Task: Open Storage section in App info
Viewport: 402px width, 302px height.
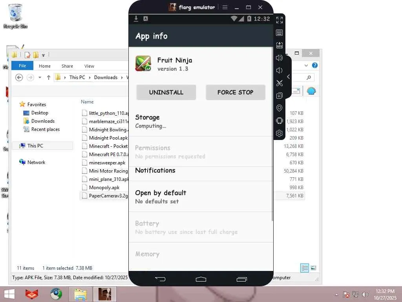Action: pos(200,122)
